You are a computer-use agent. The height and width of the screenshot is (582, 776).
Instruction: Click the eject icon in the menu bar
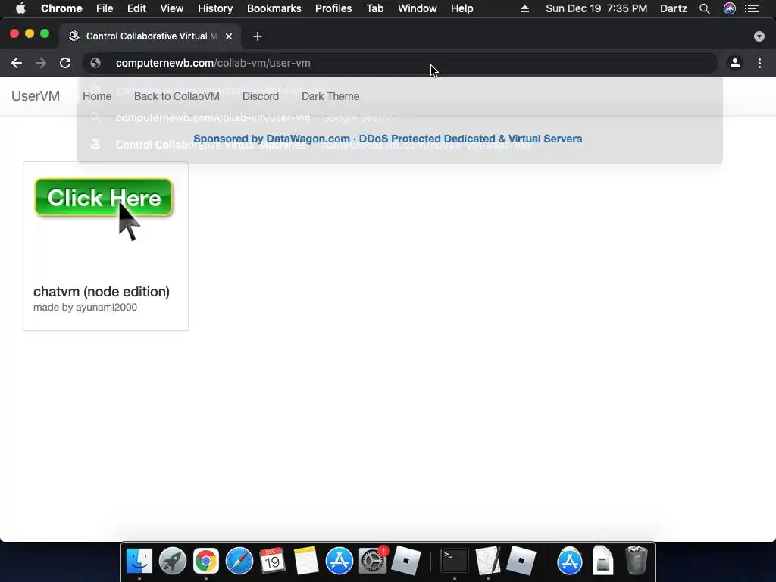point(524,8)
